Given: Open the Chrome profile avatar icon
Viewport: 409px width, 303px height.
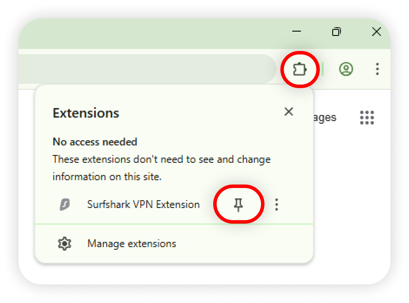Looking at the screenshot, I should (346, 69).
